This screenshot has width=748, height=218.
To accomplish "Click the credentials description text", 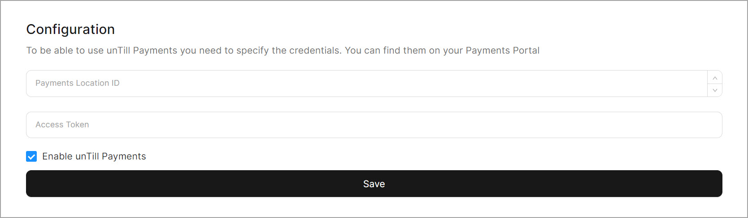I will [283, 50].
